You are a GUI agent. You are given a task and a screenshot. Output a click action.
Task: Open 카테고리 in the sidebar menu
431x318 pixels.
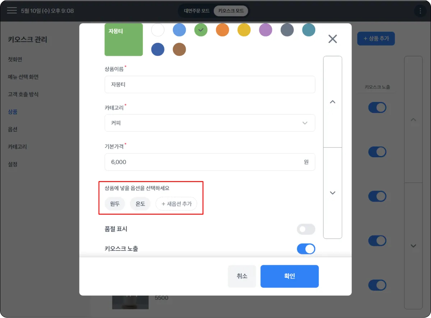(17, 146)
